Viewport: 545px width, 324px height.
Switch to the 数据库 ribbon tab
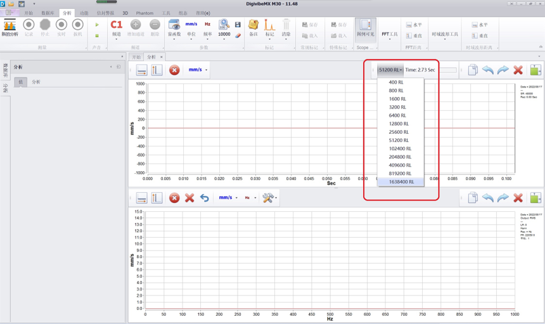click(48, 13)
